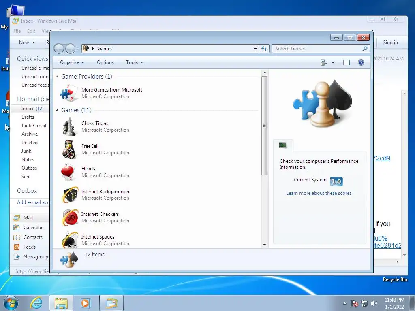Select the Internet Backgammon dice icon
The width and height of the screenshot is (415, 311).
coord(70,195)
